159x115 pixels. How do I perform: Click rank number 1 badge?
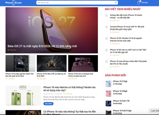point(106,15)
